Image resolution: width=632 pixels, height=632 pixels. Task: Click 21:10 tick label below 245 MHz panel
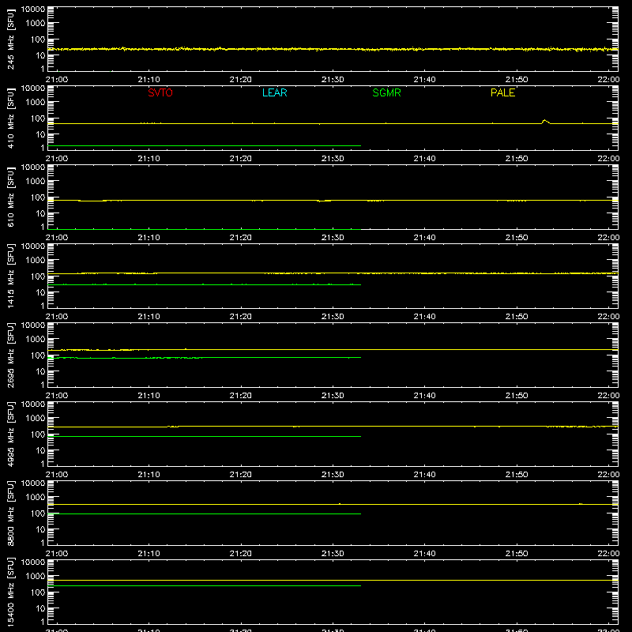(x=149, y=80)
